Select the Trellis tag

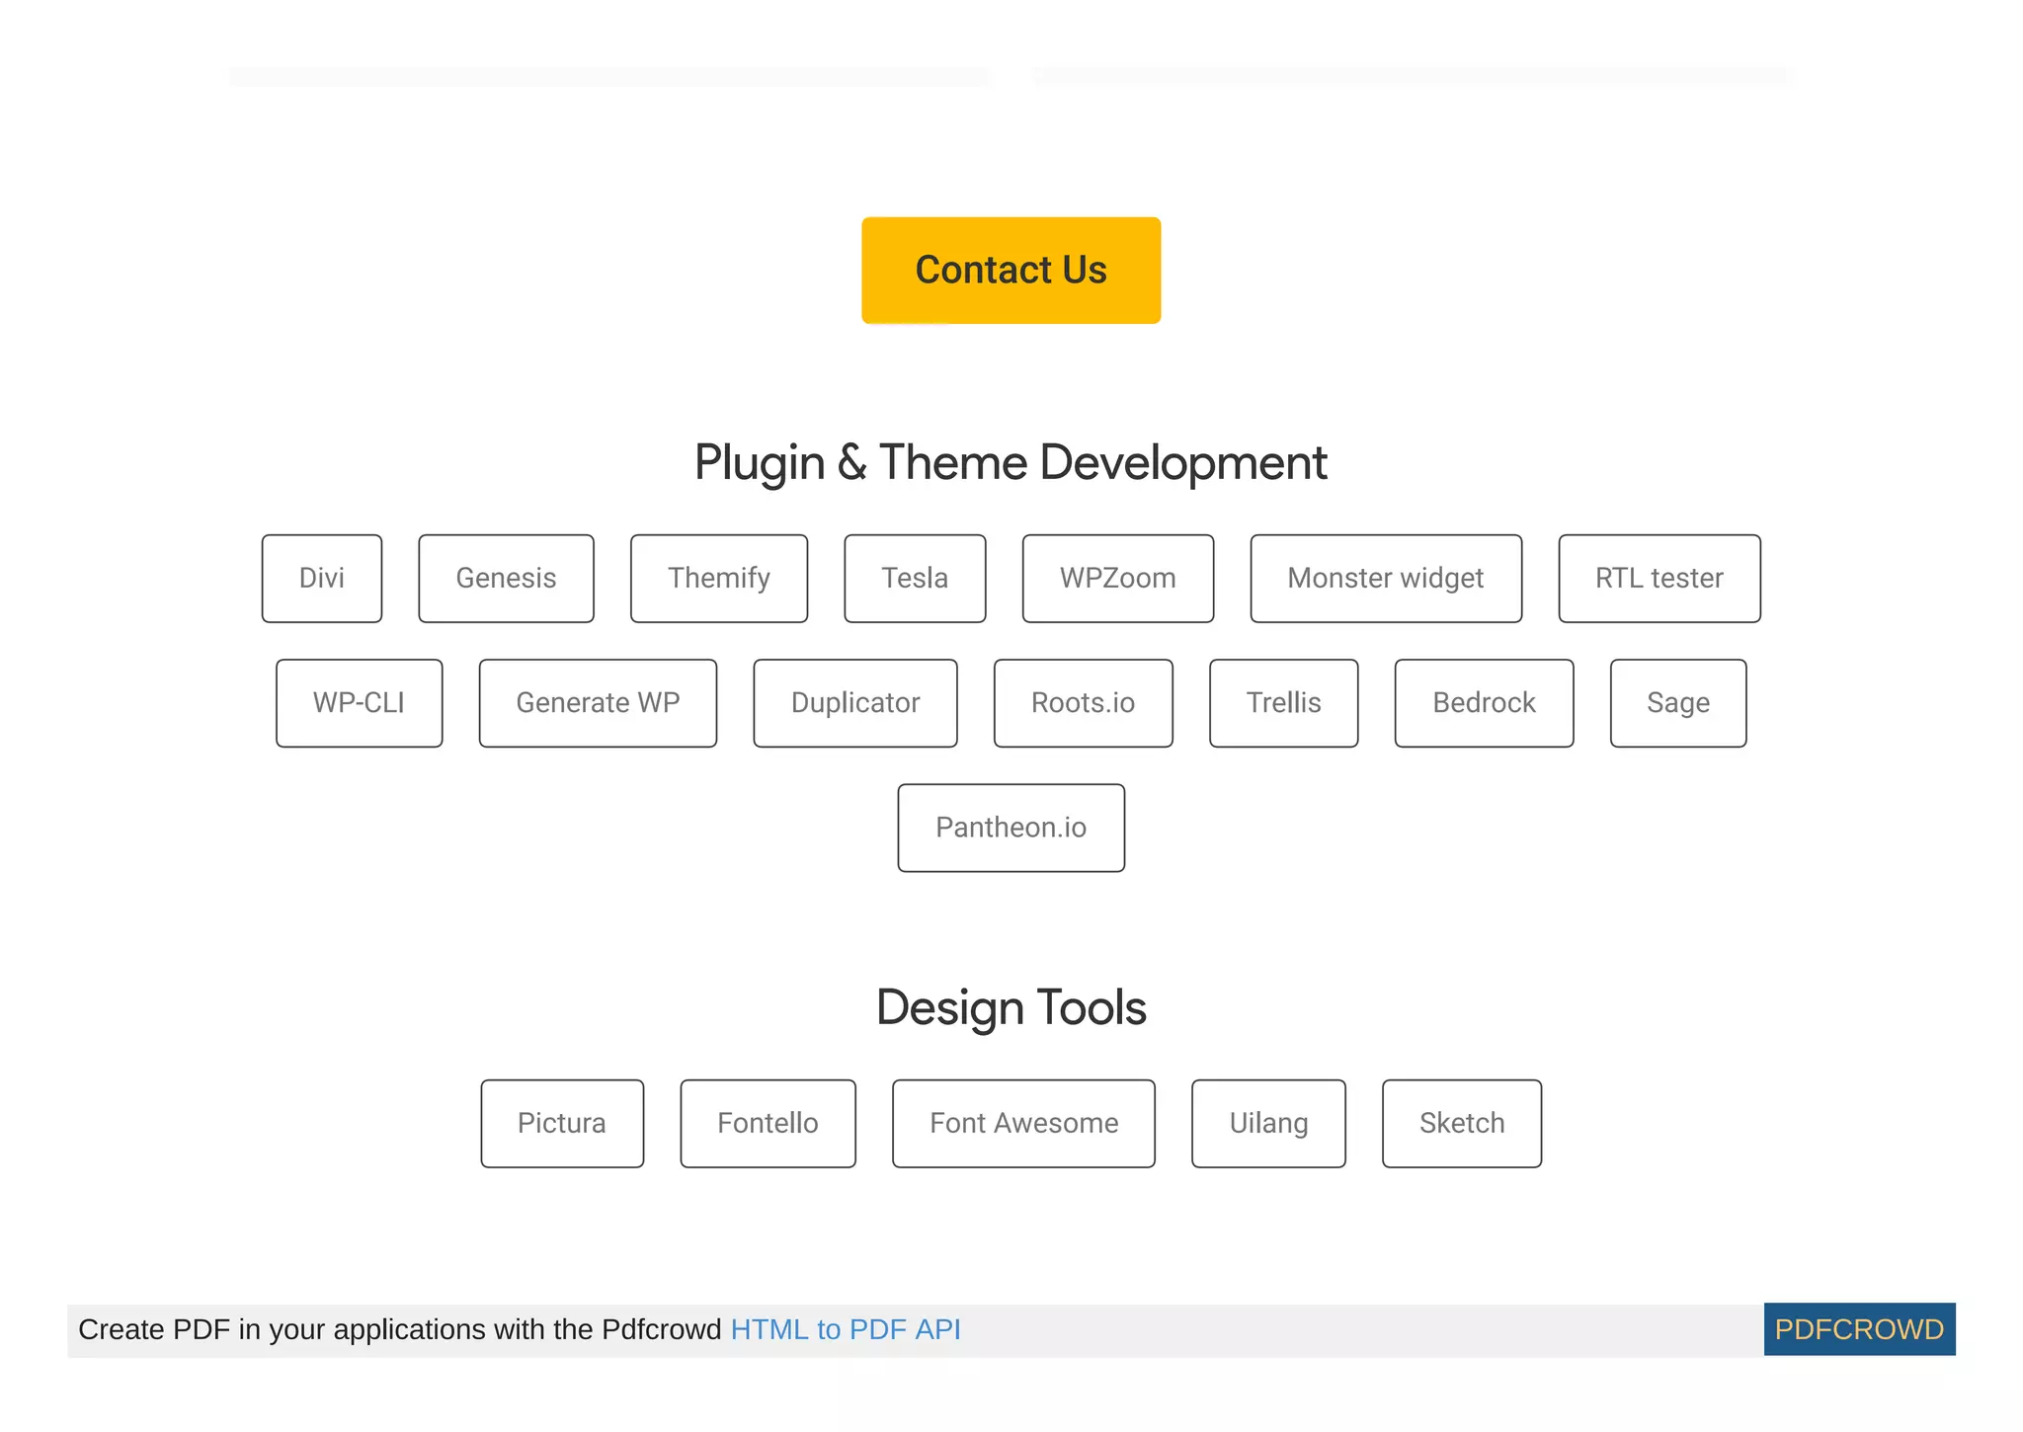click(1283, 702)
